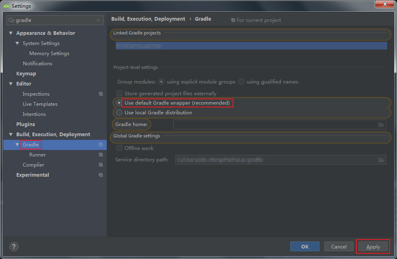Browse folder for Gradle home

point(381,124)
